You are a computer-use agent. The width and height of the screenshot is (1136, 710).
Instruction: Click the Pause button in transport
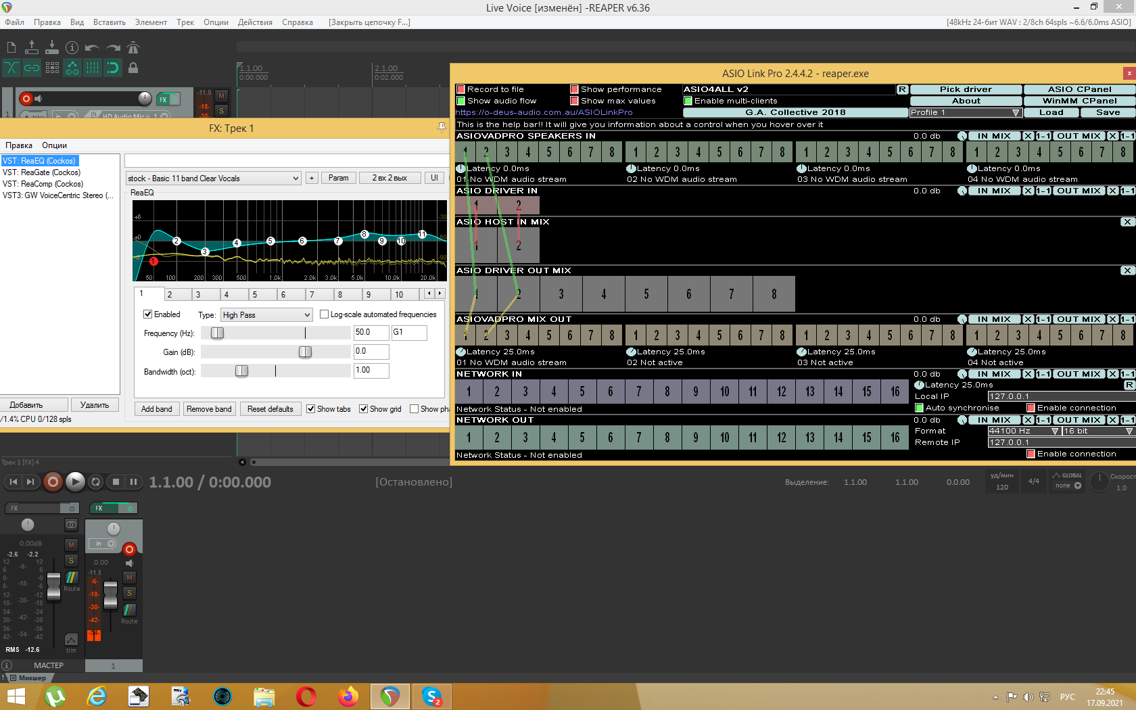coord(133,482)
